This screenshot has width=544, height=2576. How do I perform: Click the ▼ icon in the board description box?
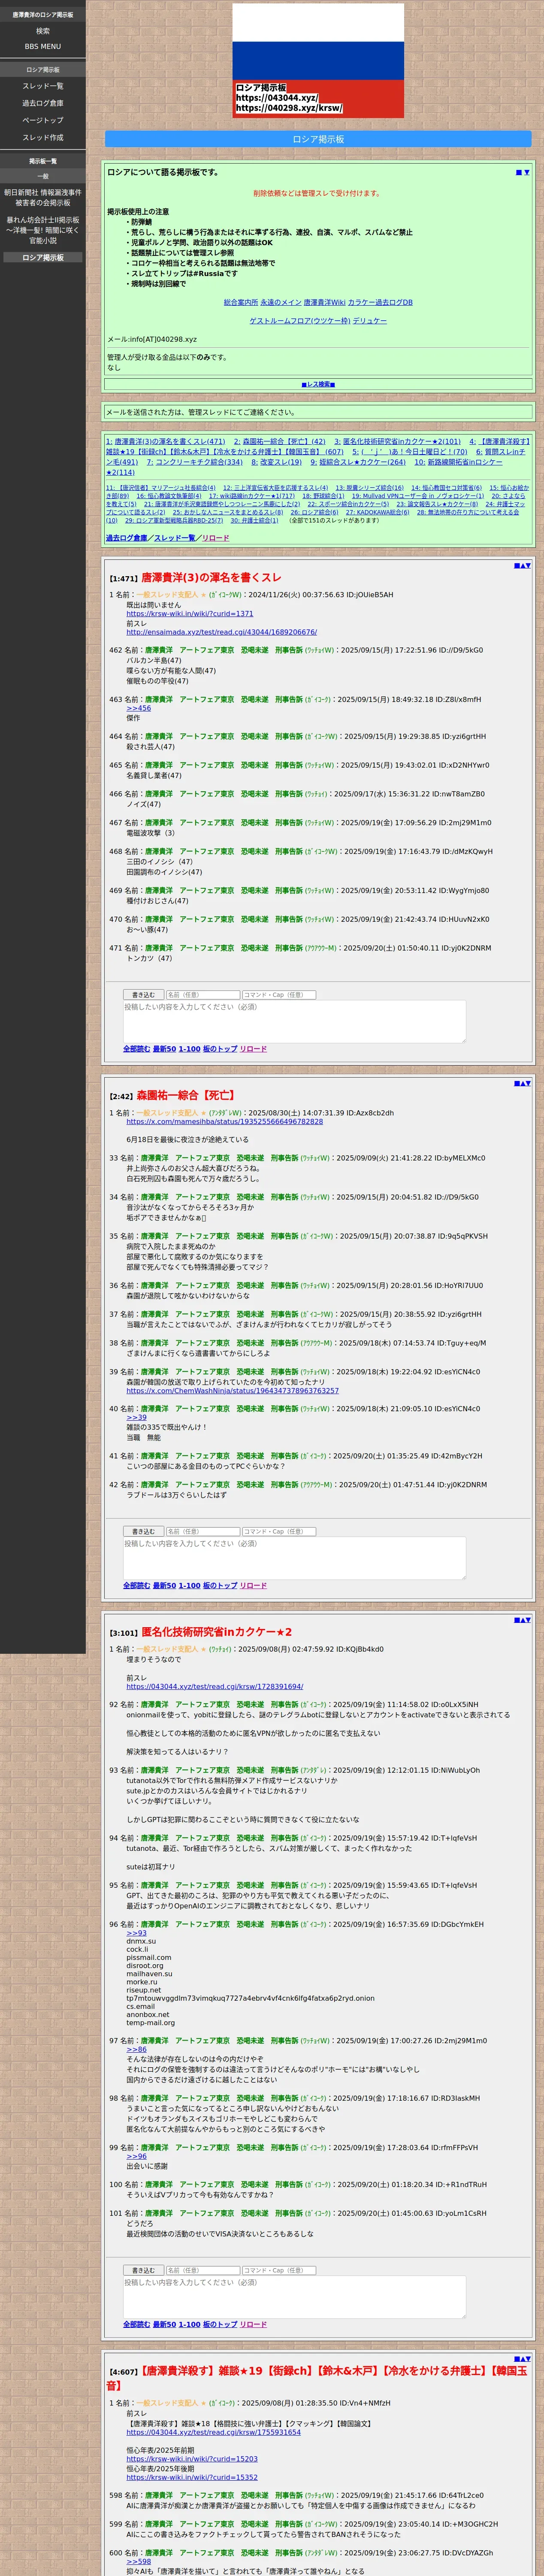click(x=527, y=173)
